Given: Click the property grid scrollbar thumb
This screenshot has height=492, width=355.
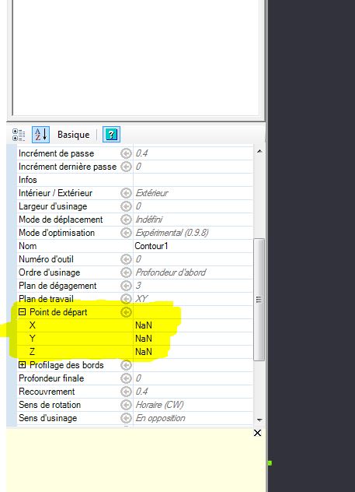Looking at the screenshot, I should pos(259,300).
